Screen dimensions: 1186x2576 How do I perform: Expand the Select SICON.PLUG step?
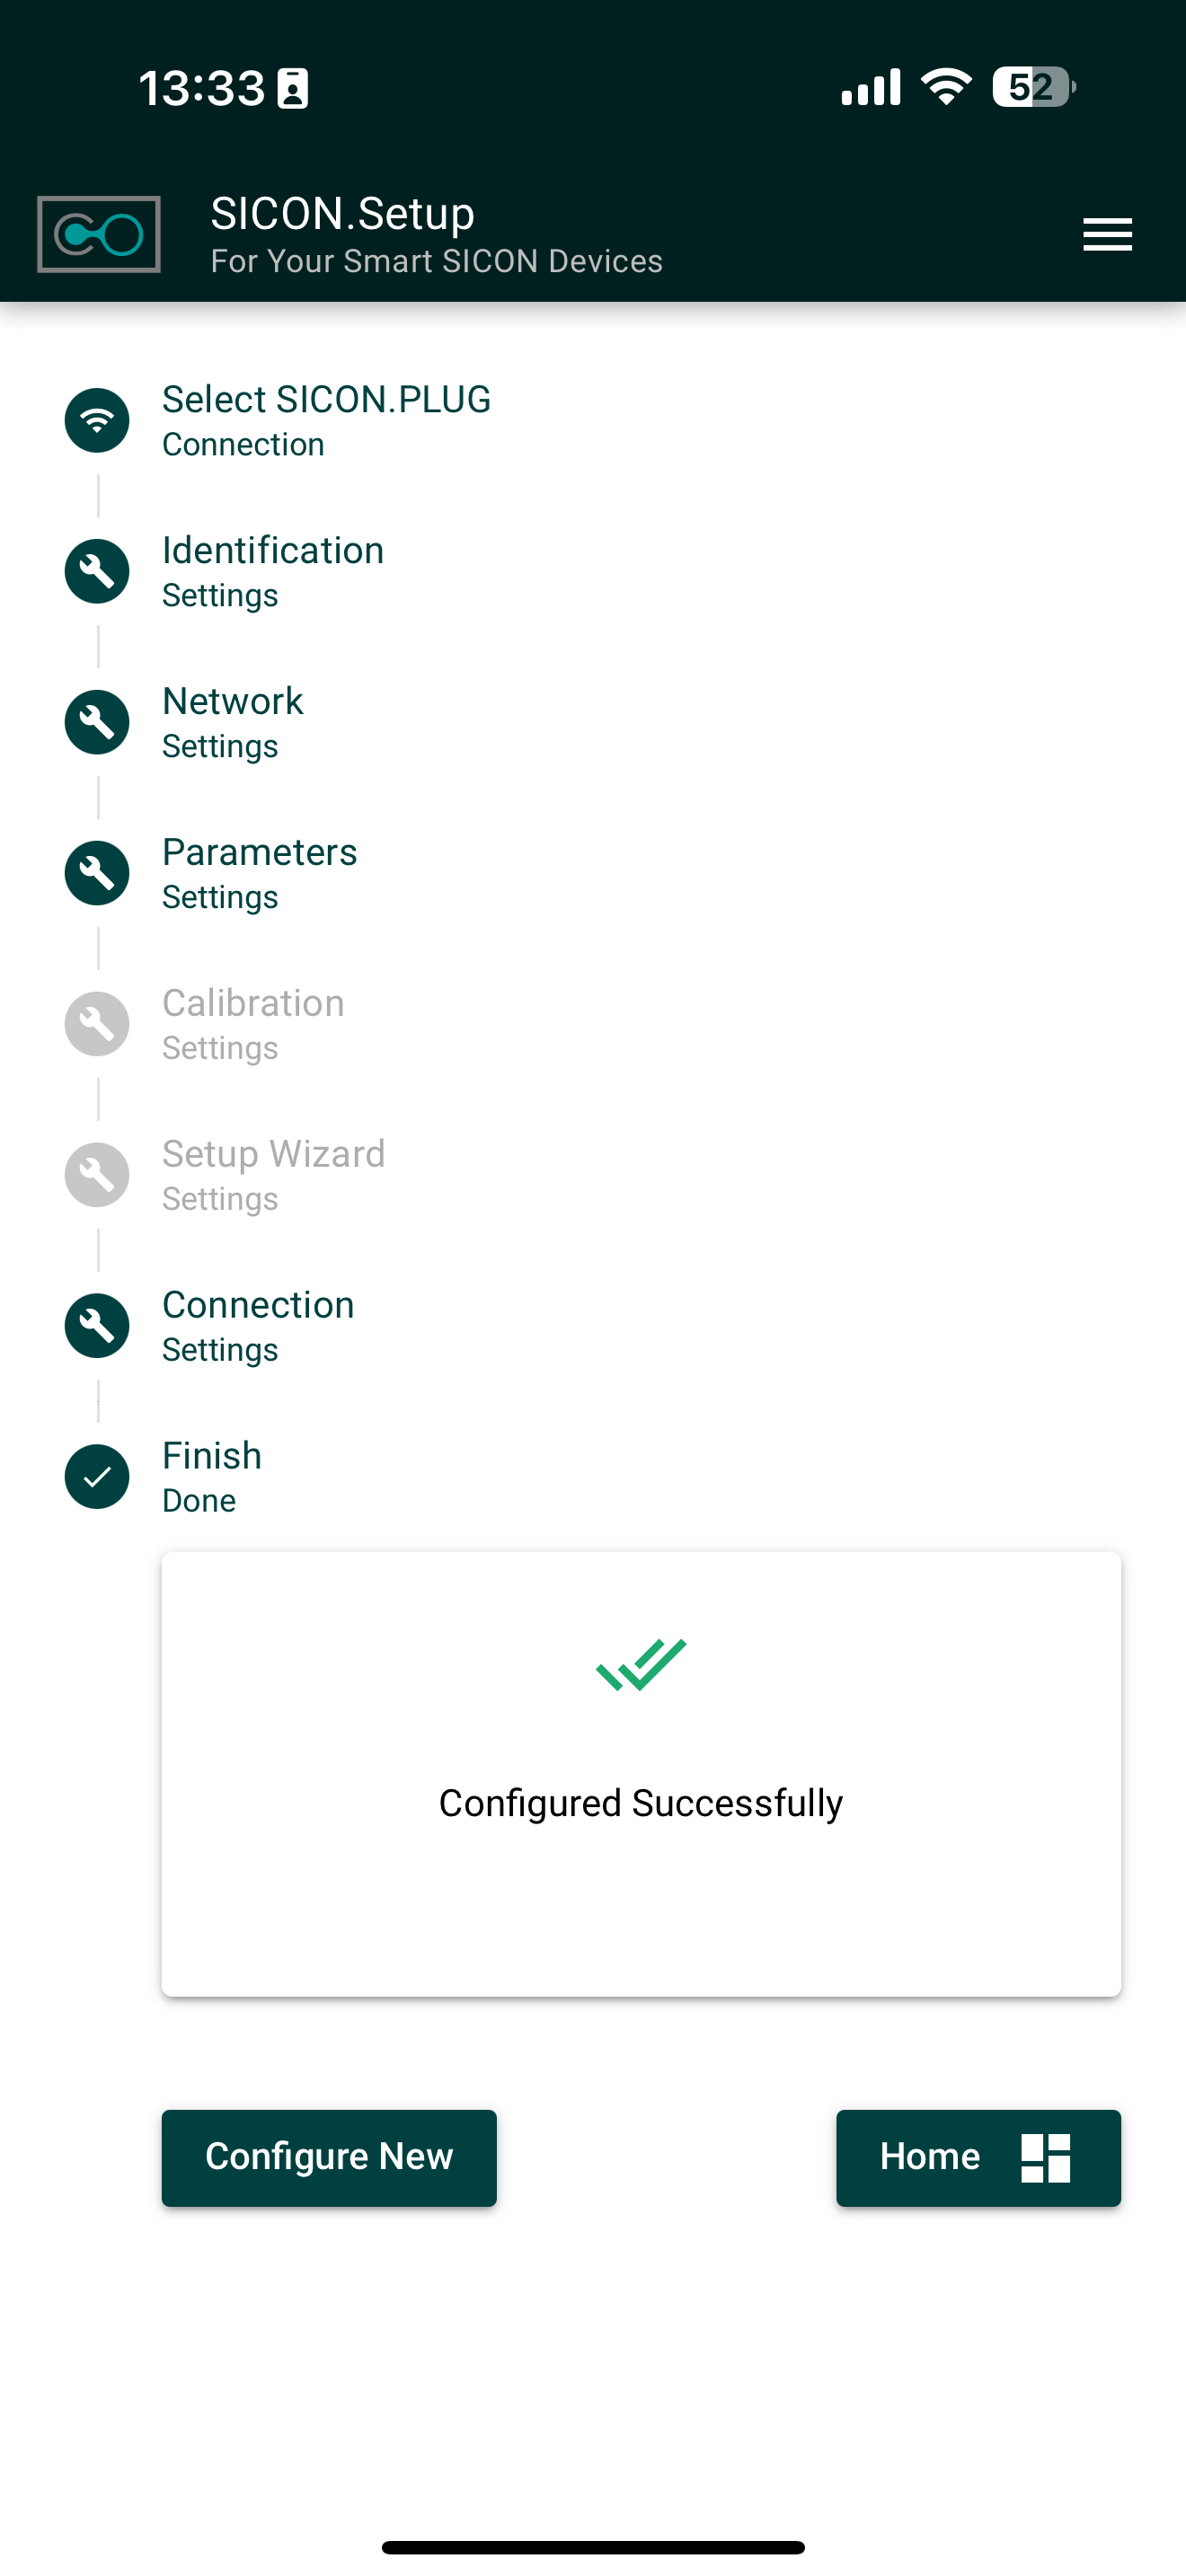[x=326, y=420]
